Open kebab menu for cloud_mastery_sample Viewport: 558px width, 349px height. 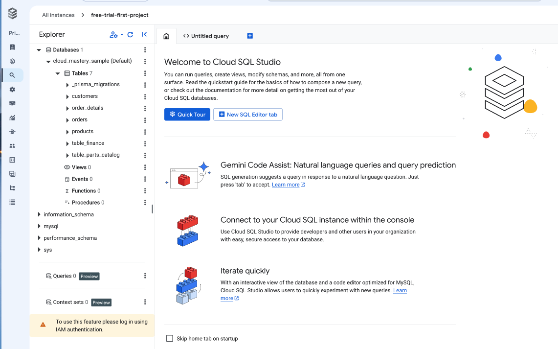145,61
